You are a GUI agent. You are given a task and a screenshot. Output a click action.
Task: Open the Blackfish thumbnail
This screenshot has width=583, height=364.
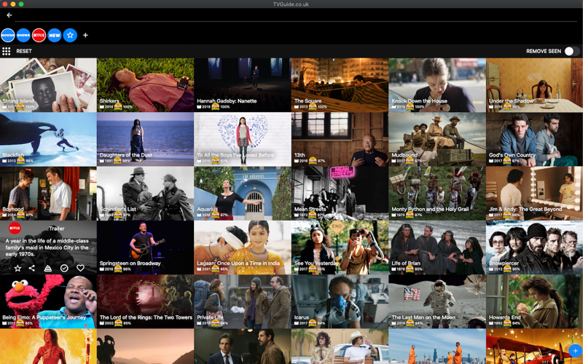48,139
